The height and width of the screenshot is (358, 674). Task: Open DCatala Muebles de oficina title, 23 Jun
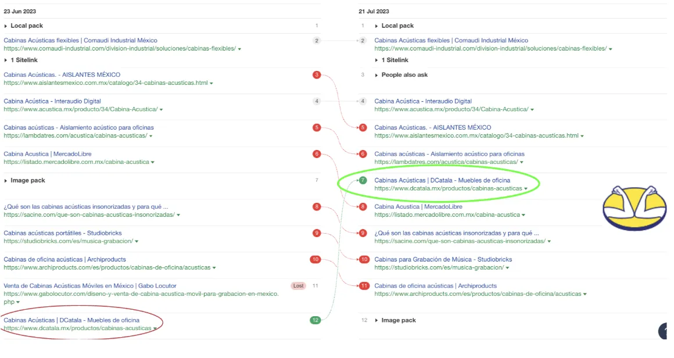click(x=71, y=320)
